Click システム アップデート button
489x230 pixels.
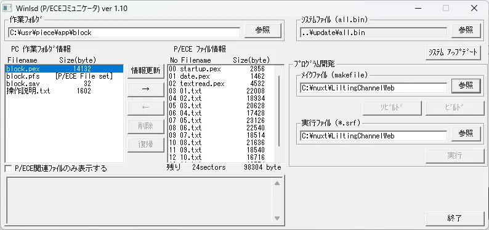coord(453,53)
